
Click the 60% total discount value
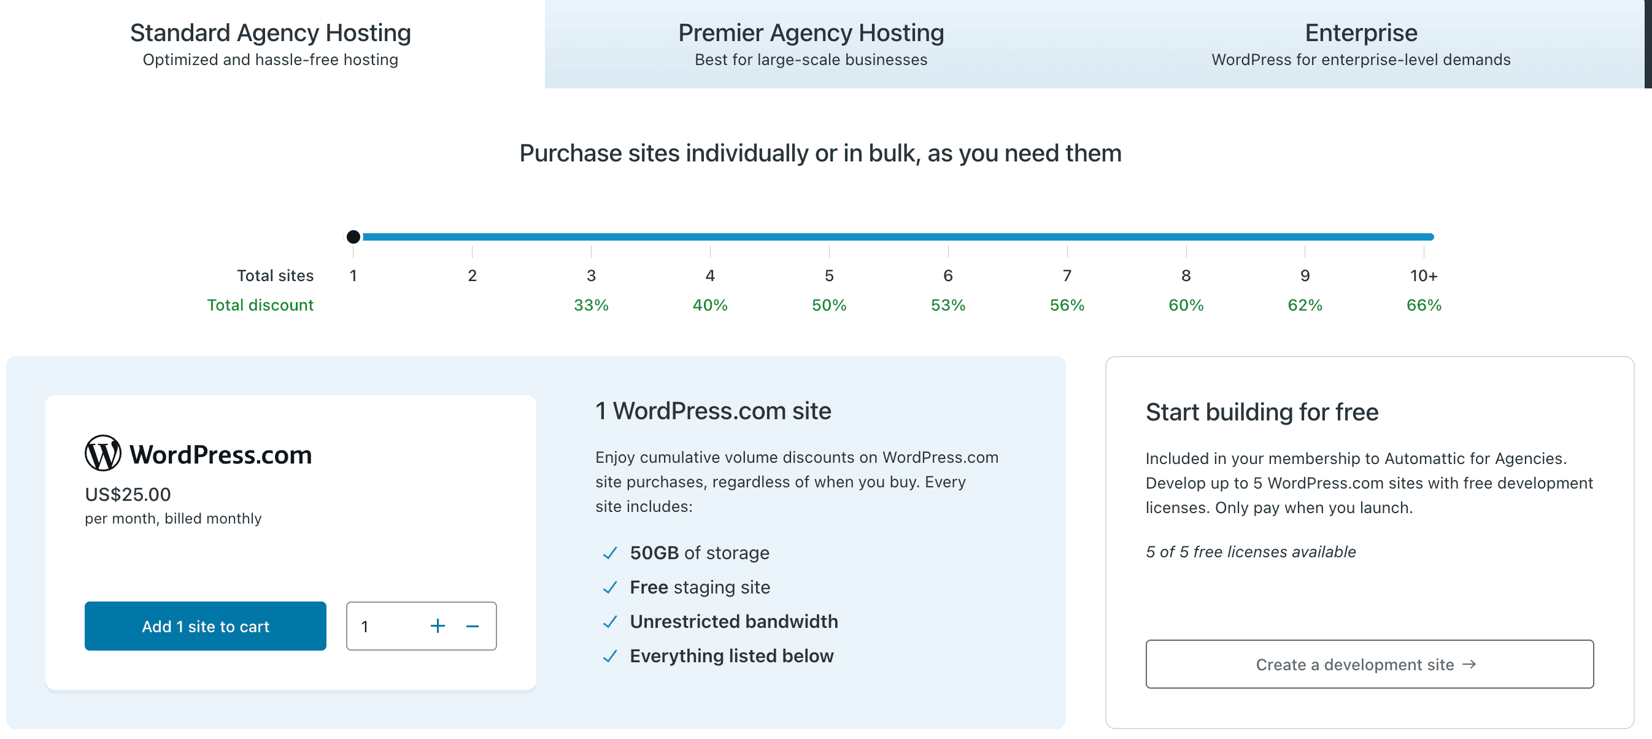tap(1186, 305)
